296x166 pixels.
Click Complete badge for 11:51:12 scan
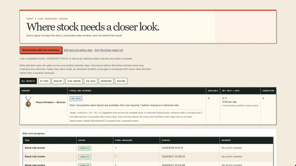[x=85, y=148]
